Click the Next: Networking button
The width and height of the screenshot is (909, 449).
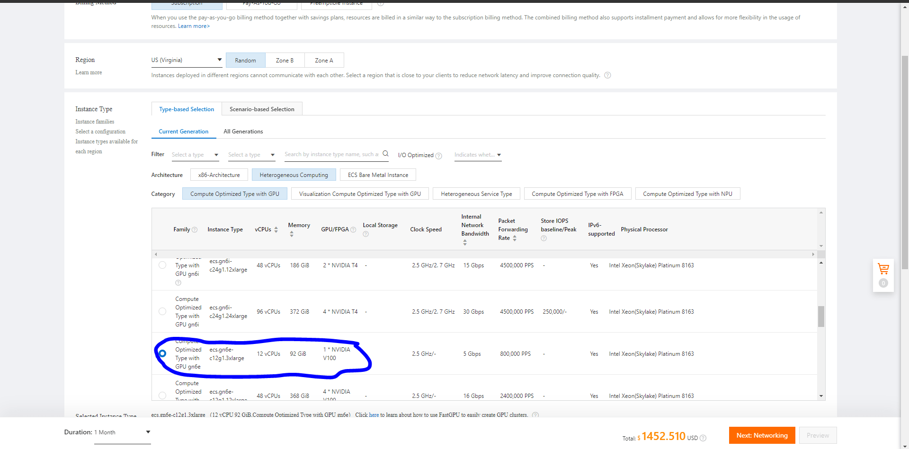coord(762,435)
